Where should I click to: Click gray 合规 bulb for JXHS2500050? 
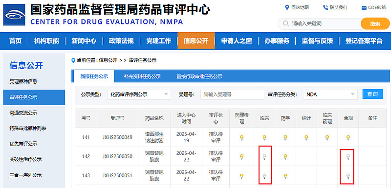348,157
